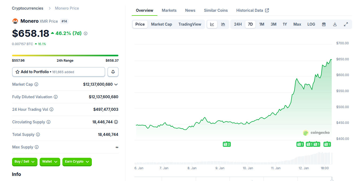Click the Monero Price breadcrumb
The image size is (358, 181).
pyautogui.click(x=67, y=8)
